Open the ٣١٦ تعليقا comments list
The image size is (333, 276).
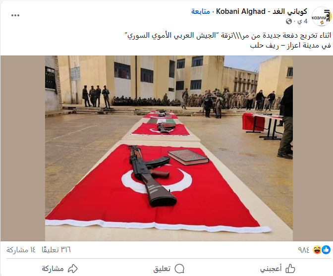[x=56, y=250]
